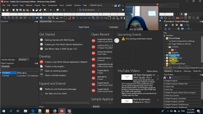203x114 pixels.
Task: Open the Component menu
Action: [x=52, y=5]
